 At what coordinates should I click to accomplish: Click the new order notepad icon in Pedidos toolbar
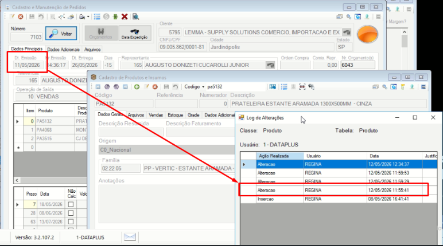[x=12, y=17]
